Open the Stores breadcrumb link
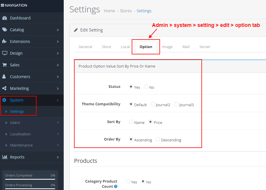266x190 pixels. (x=126, y=11)
